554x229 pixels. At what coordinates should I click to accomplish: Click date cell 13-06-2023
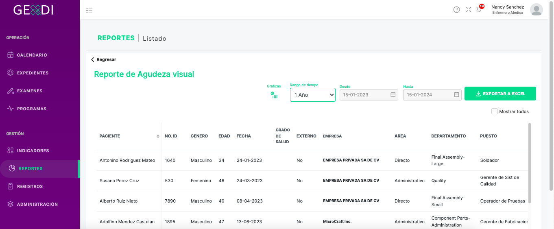point(249,222)
